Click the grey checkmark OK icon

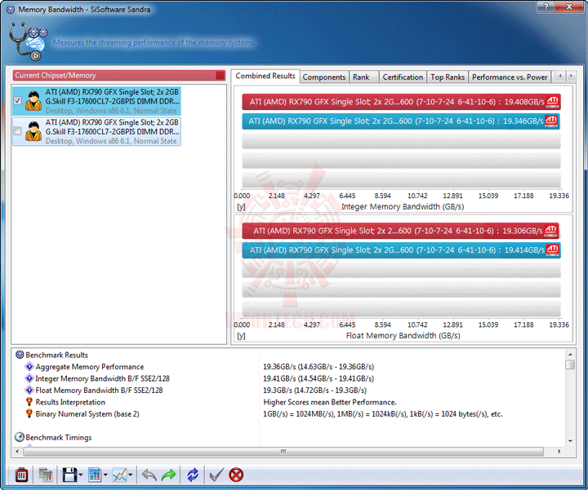[216, 475]
